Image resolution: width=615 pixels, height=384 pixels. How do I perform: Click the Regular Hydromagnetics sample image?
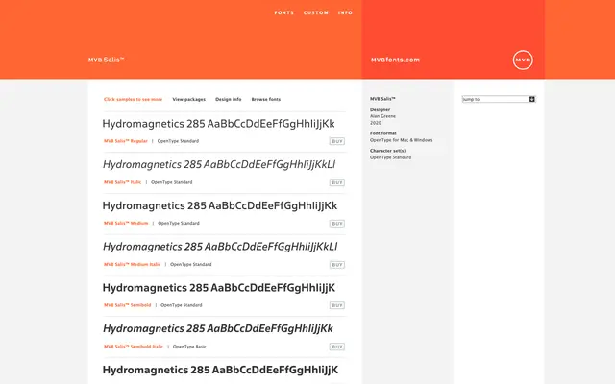(218, 124)
